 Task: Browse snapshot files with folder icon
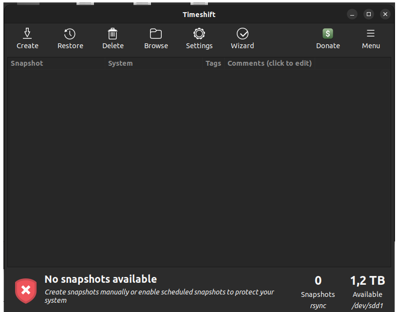[156, 39]
